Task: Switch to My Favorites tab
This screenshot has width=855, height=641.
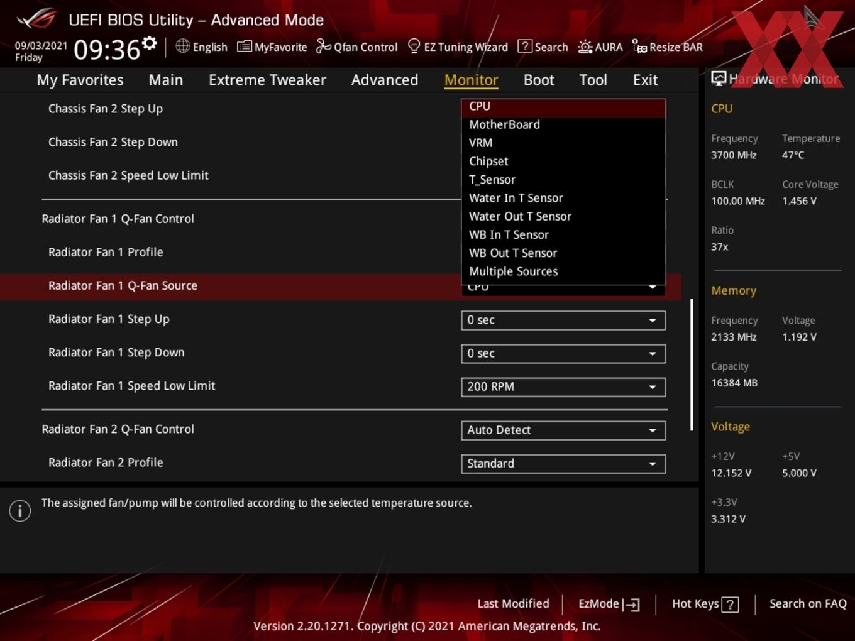Action: 80,80
